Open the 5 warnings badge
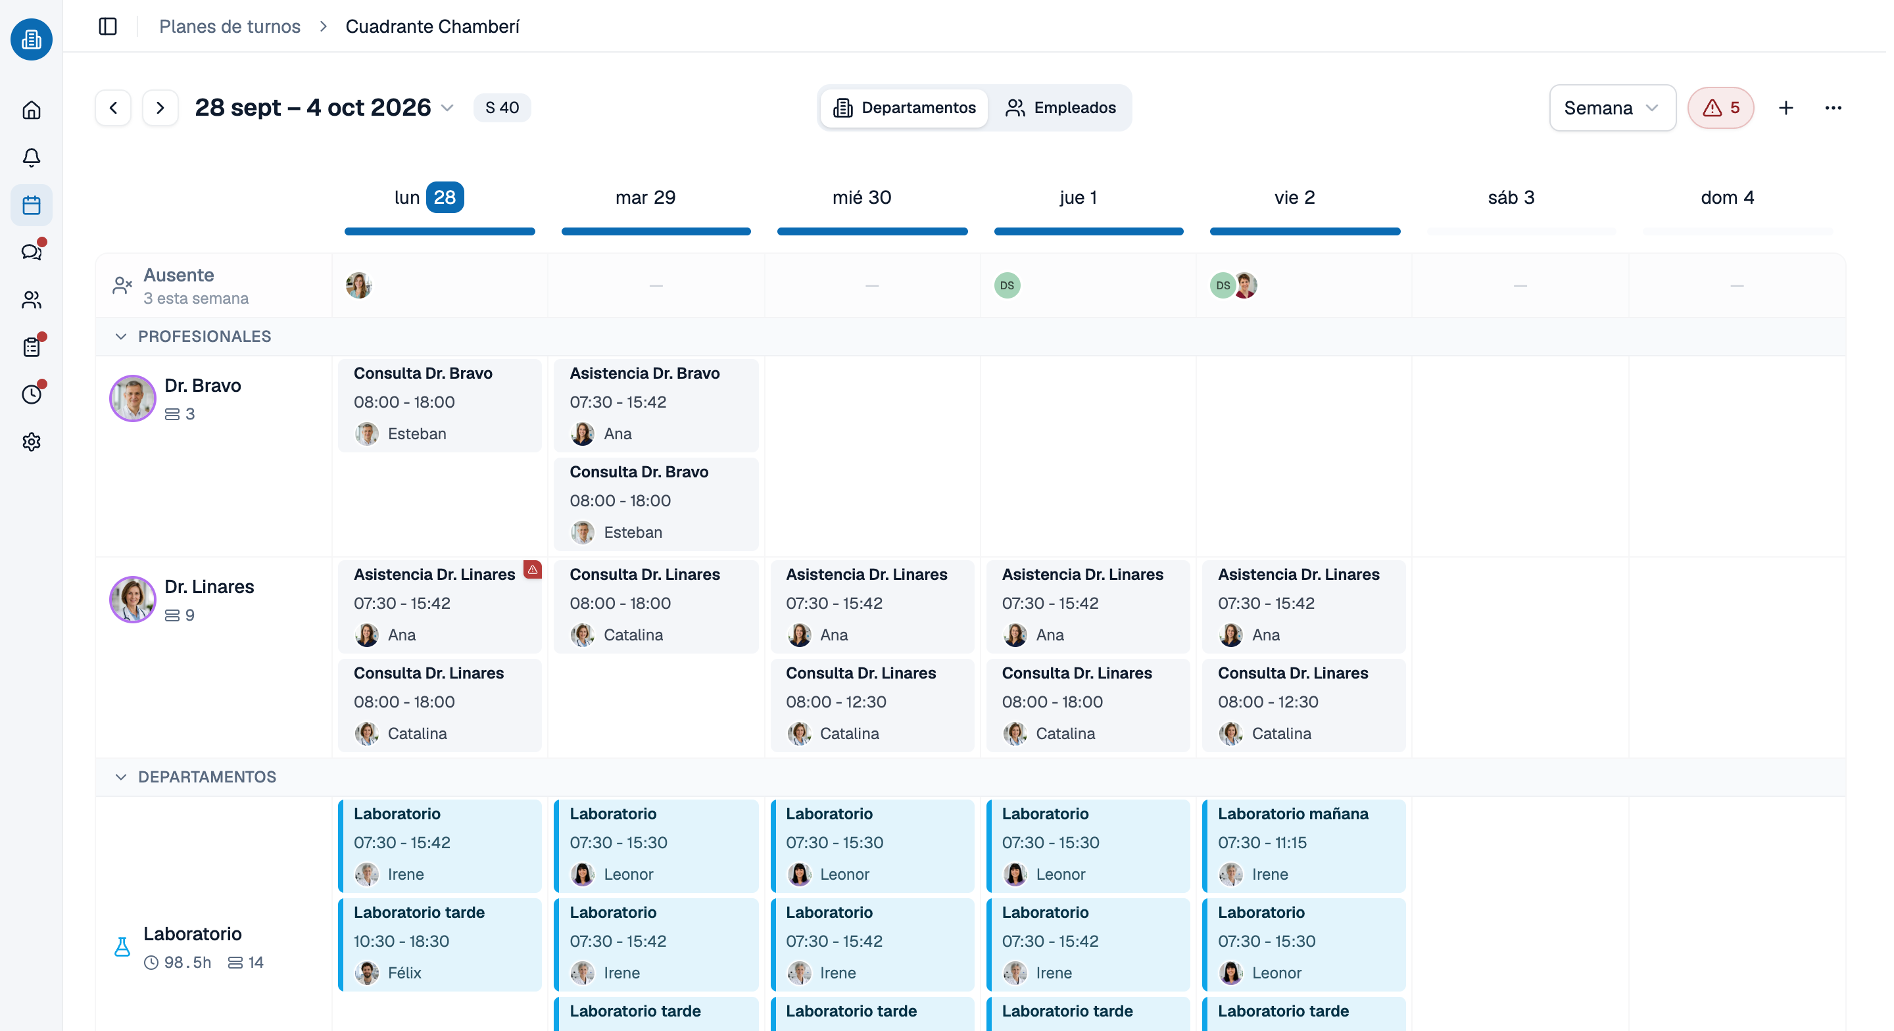 coord(1720,108)
